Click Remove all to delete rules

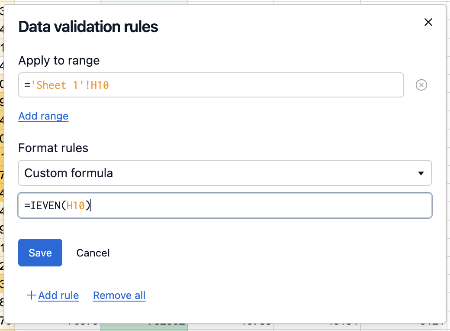[119, 295]
